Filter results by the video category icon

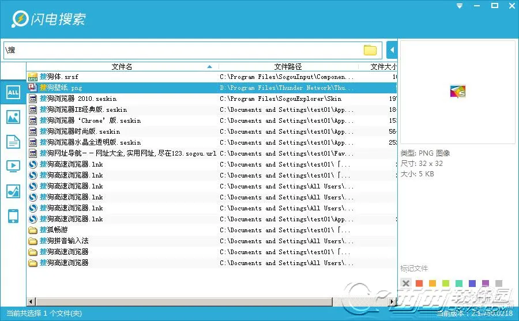[x=13, y=167]
